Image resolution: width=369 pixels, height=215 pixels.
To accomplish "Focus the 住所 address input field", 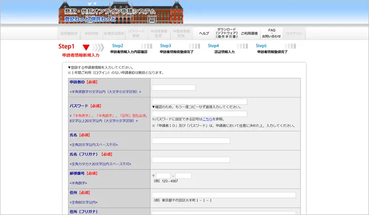I will coord(223,195).
